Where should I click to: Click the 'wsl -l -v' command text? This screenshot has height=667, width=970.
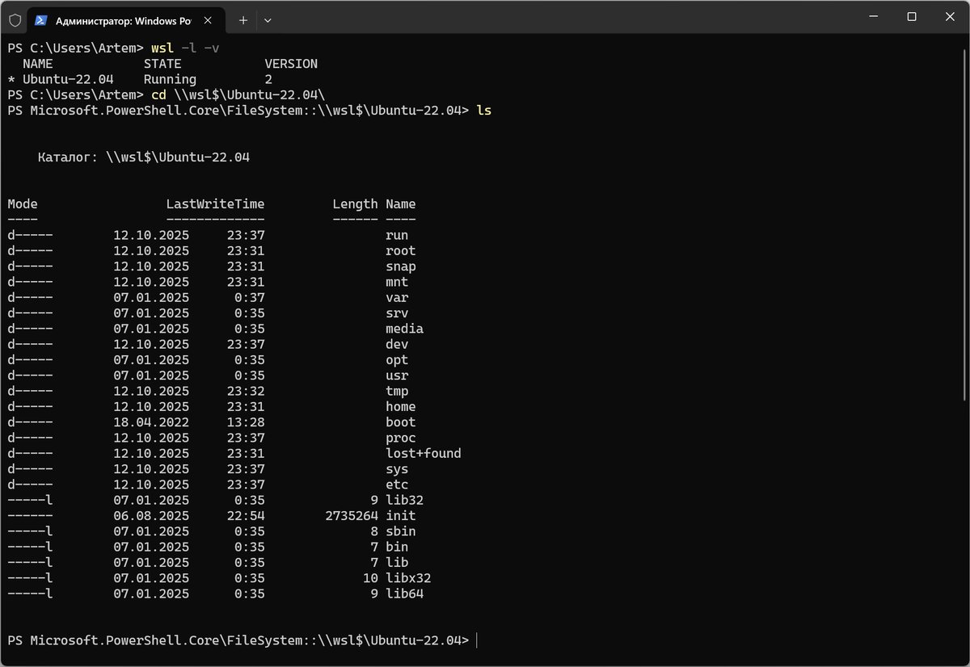(x=185, y=48)
